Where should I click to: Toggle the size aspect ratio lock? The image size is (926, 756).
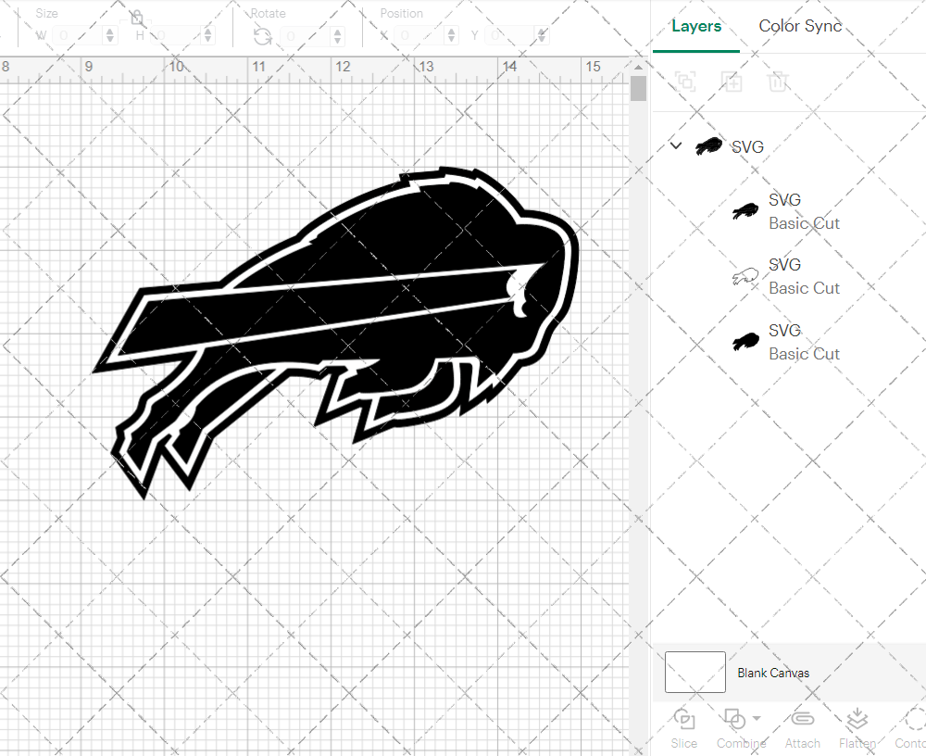[x=136, y=19]
